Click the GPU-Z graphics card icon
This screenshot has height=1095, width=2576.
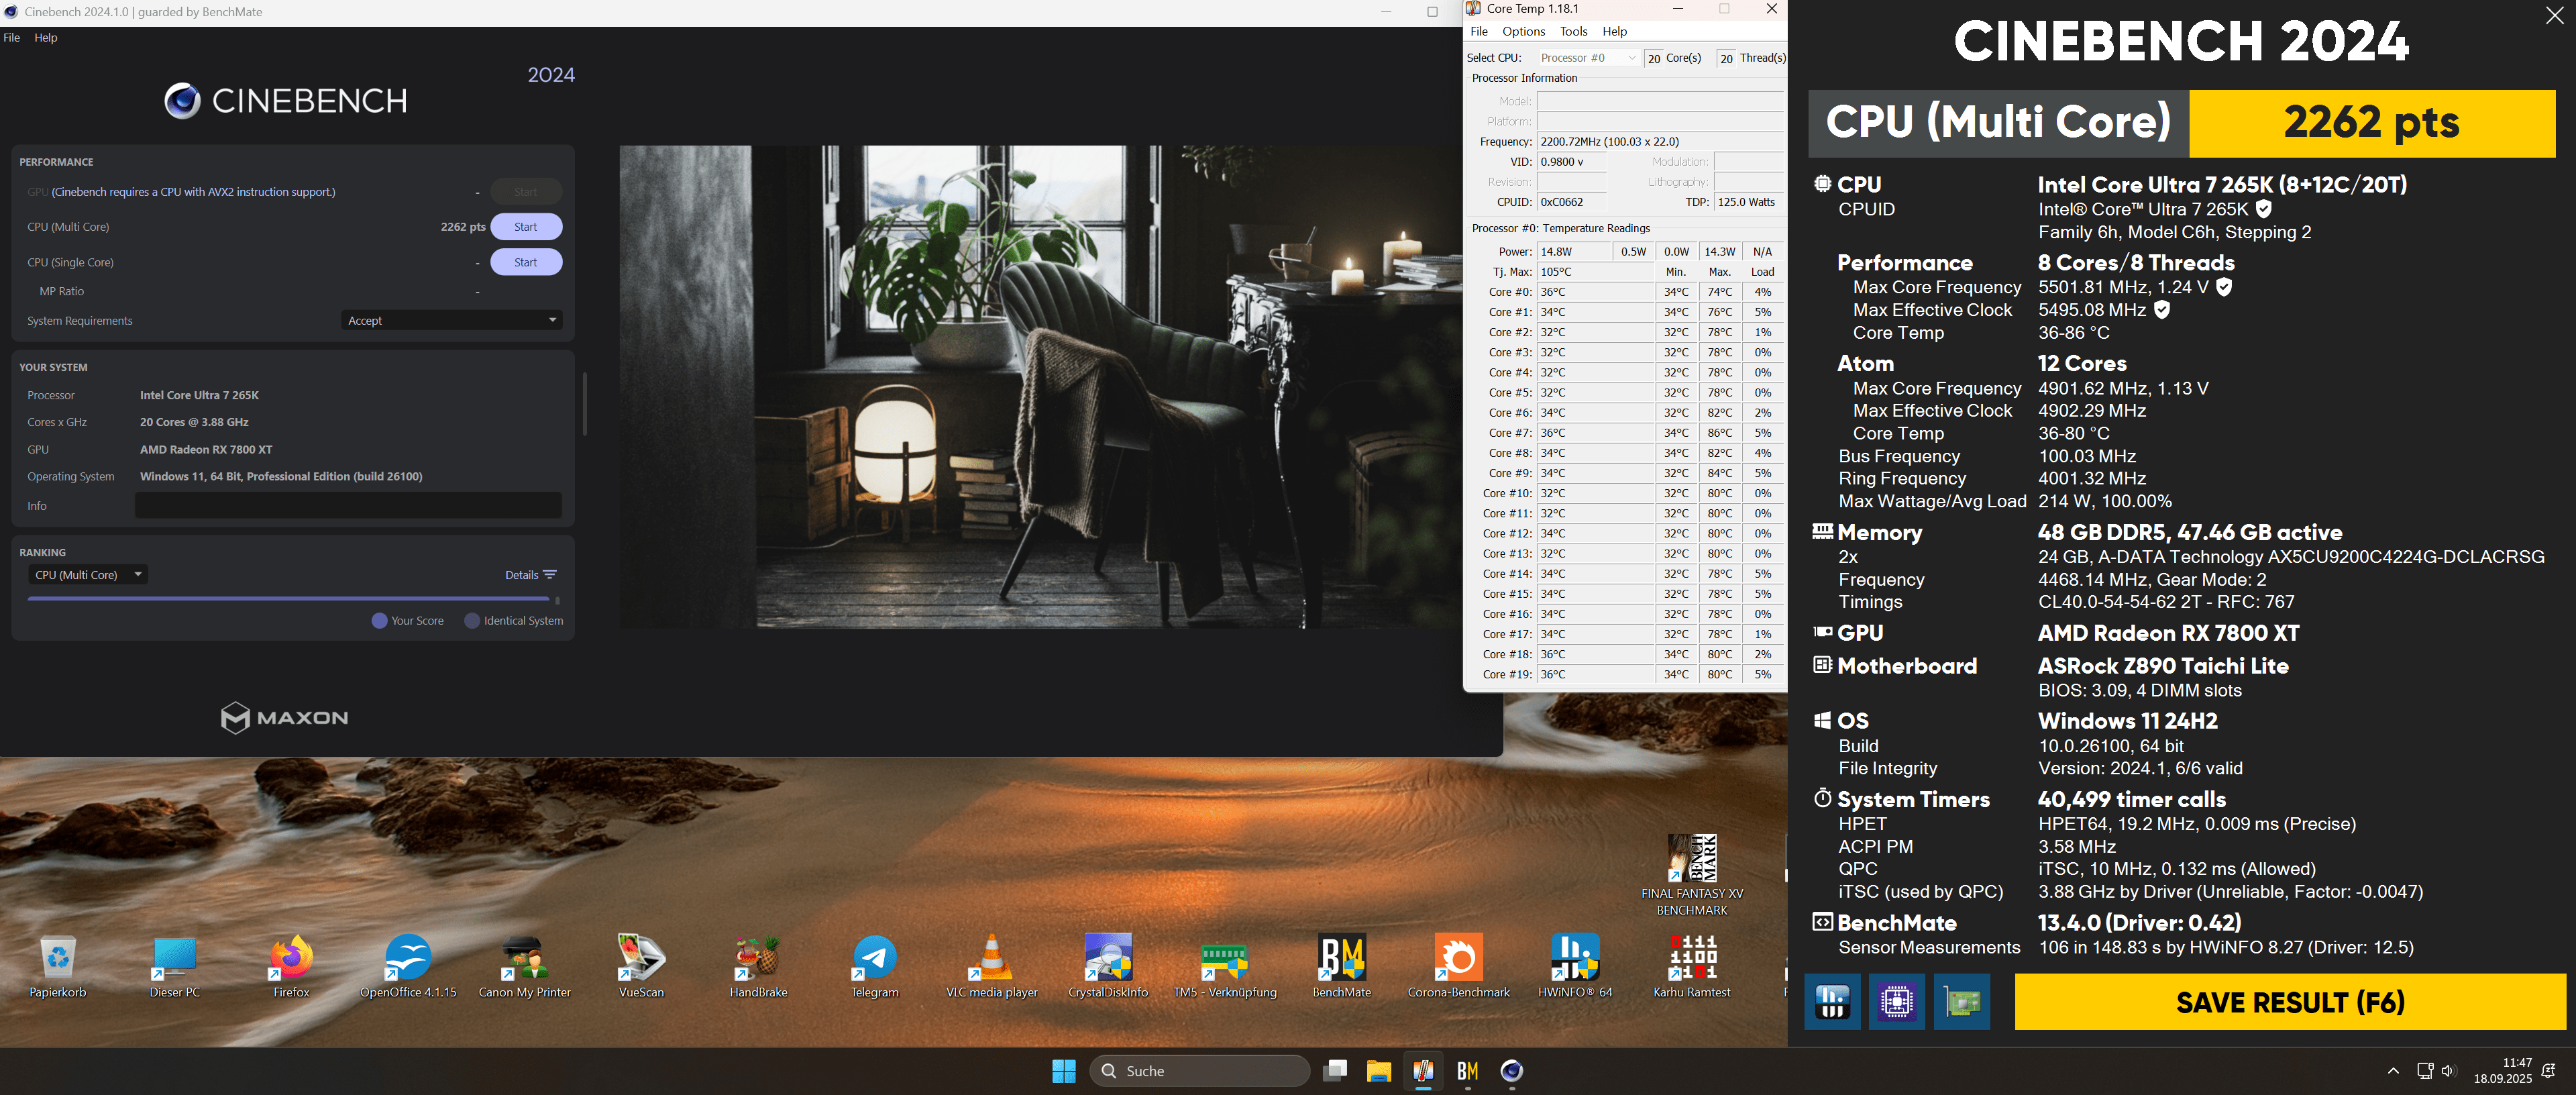(1962, 1001)
